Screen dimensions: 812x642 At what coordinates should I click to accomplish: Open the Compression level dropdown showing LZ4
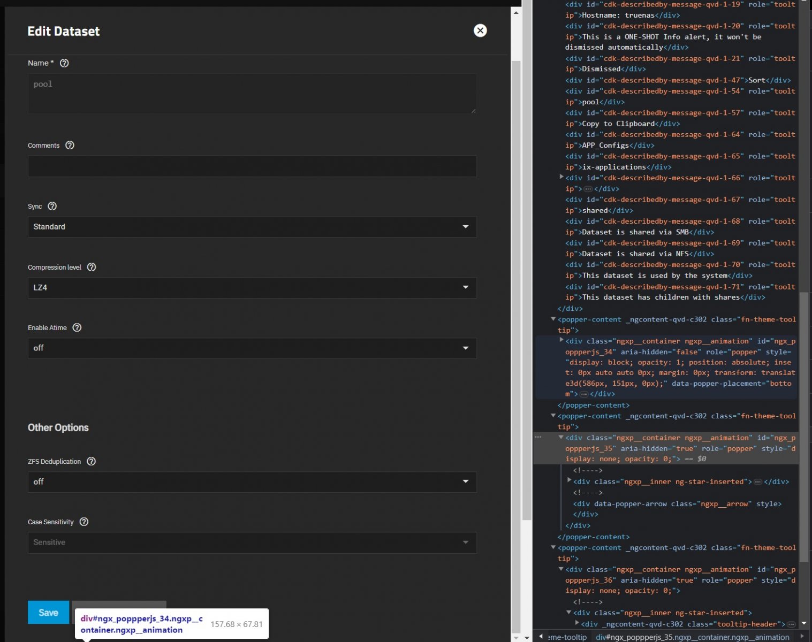click(252, 288)
